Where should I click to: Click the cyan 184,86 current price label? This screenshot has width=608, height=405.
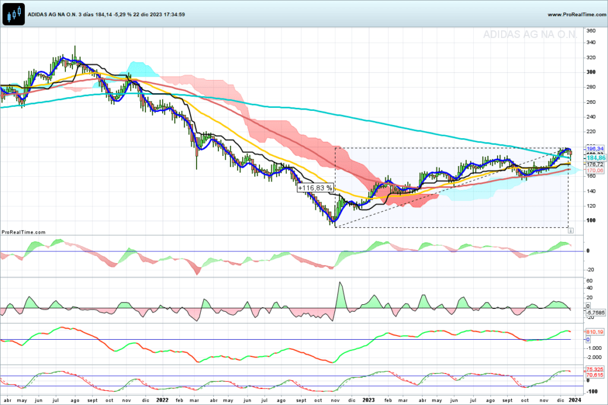point(596,158)
